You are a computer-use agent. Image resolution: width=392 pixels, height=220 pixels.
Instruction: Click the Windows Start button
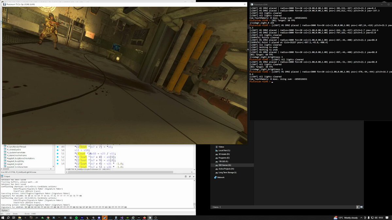[x=3, y=217]
